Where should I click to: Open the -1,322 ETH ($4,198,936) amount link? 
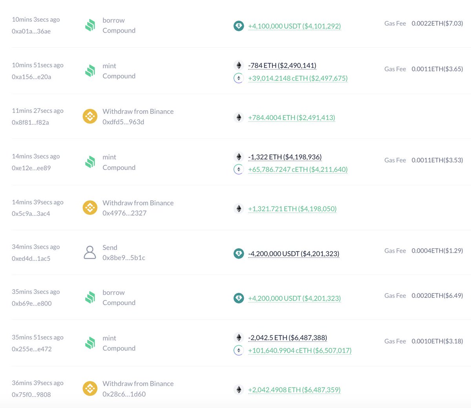click(x=285, y=157)
